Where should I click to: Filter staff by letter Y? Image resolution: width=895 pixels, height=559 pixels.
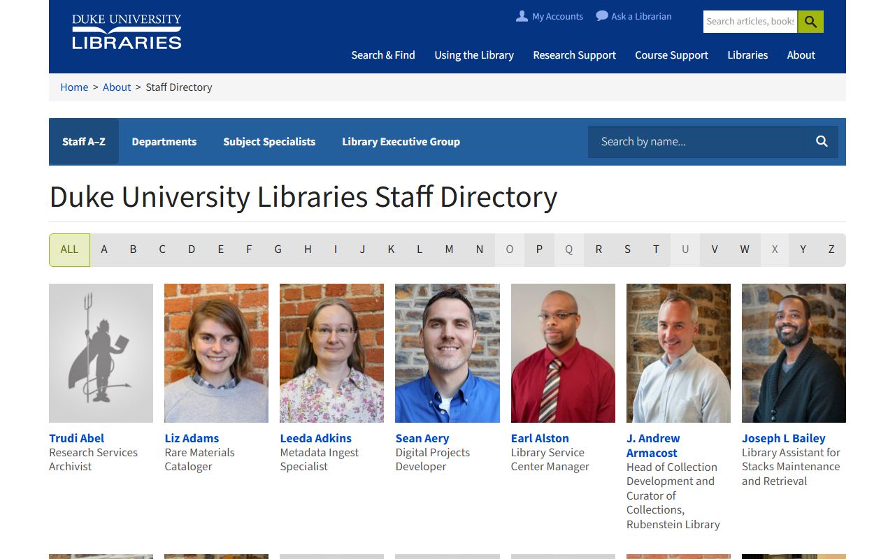pyautogui.click(x=803, y=249)
